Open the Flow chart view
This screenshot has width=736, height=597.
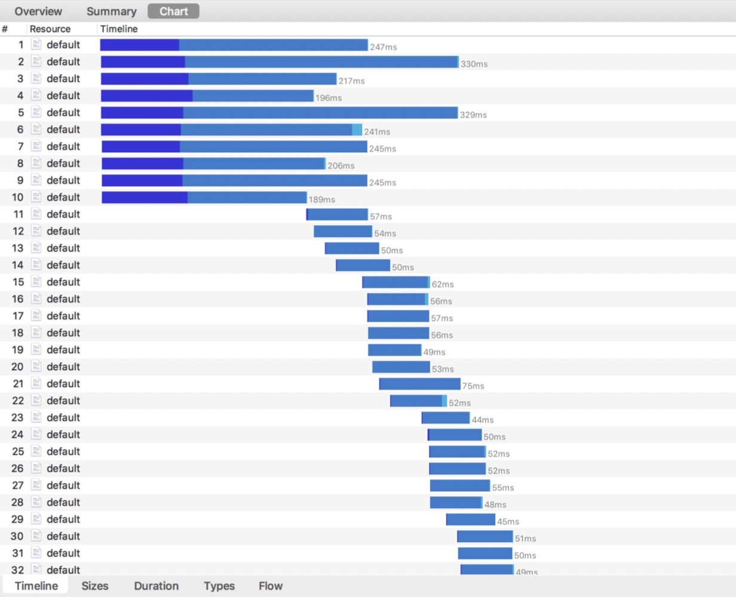click(x=271, y=586)
